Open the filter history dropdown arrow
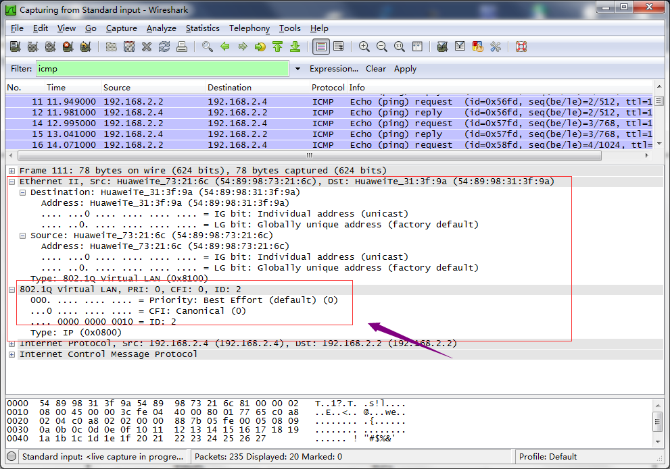670x469 pixels. coord(297,69)
